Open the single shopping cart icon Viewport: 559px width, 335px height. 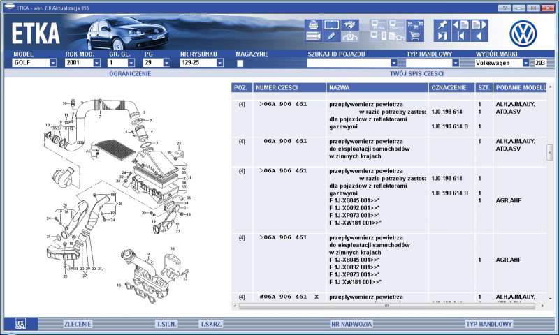point(414,36)
